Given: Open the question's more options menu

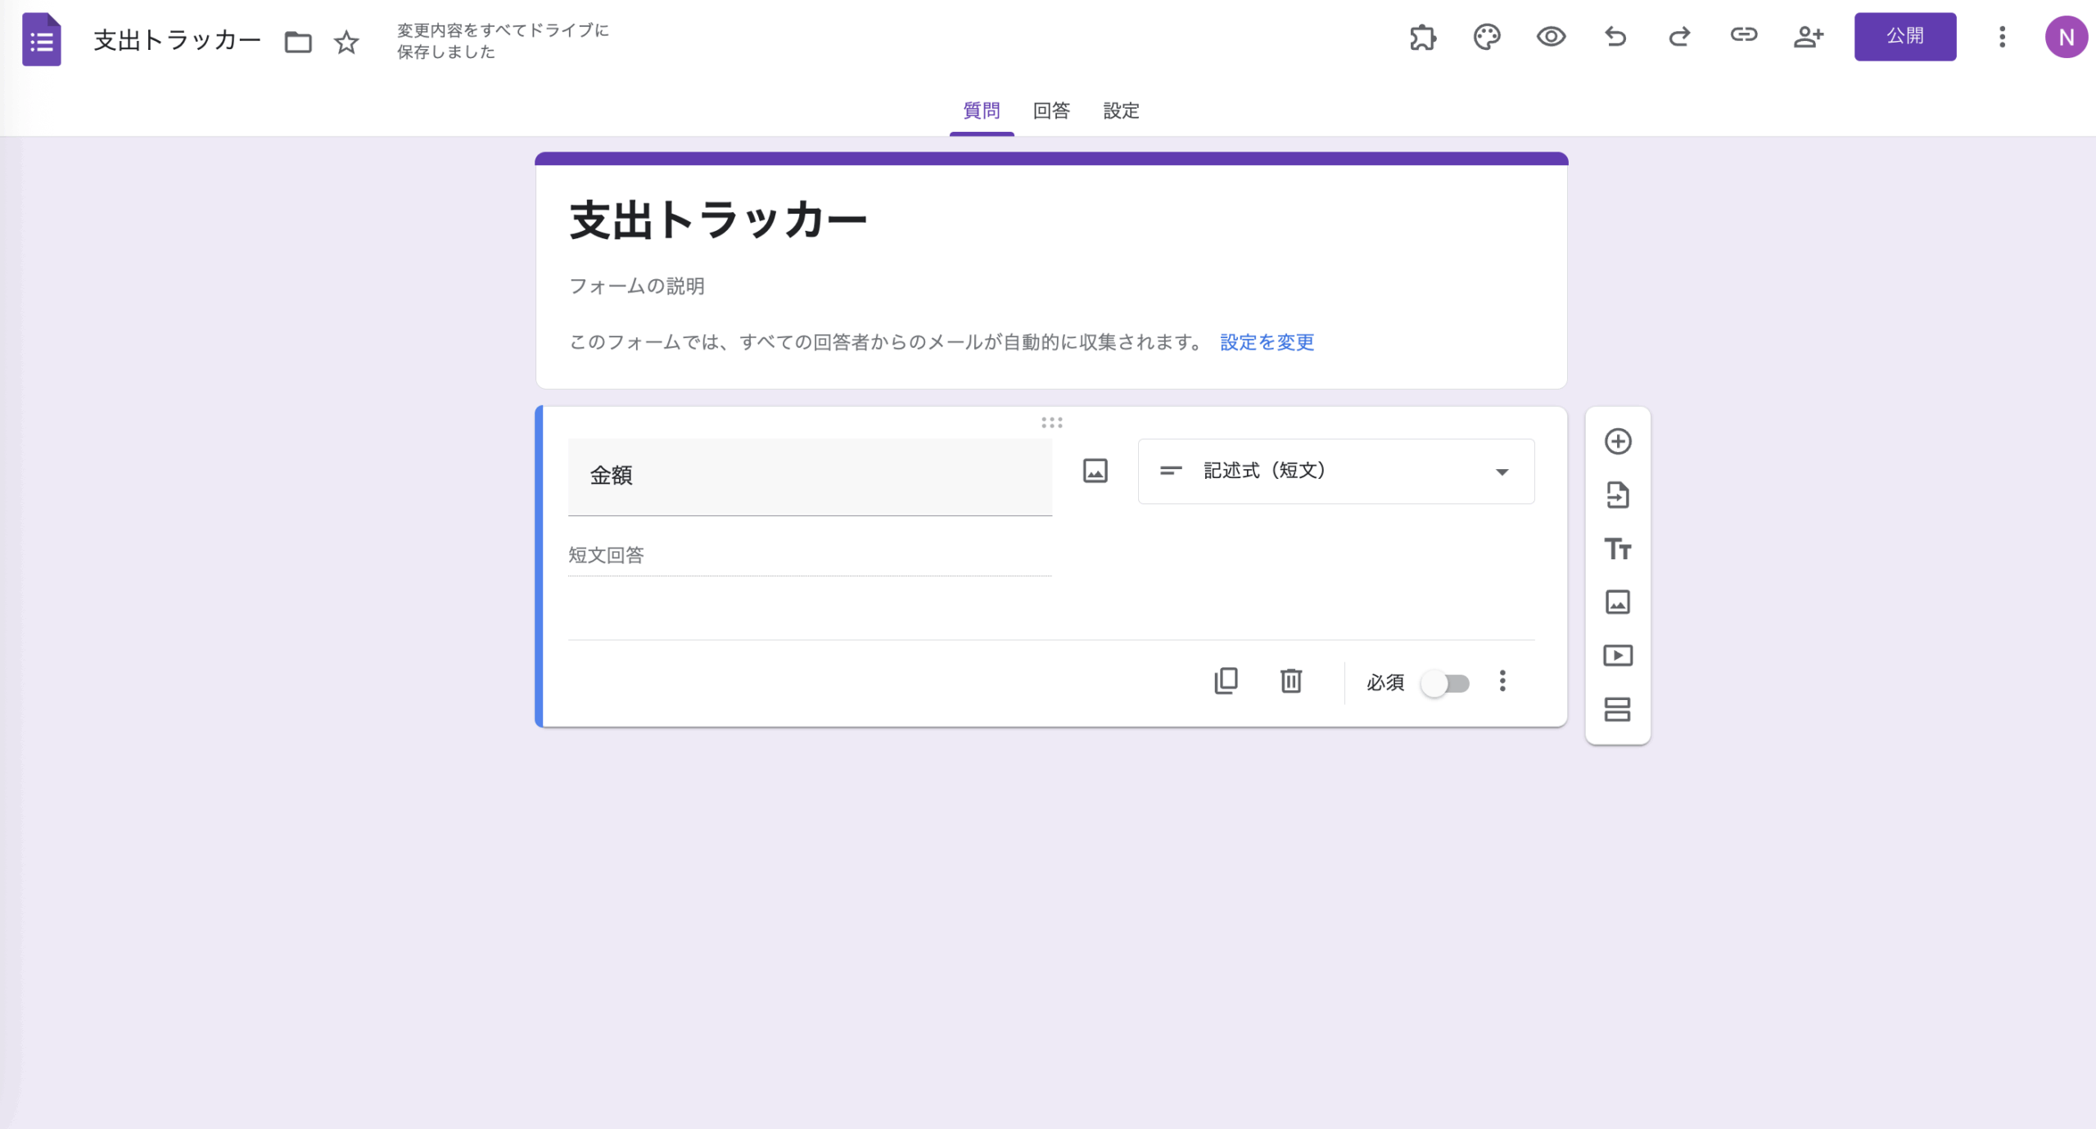Looking at the screenshot, I should [1502, 681].
